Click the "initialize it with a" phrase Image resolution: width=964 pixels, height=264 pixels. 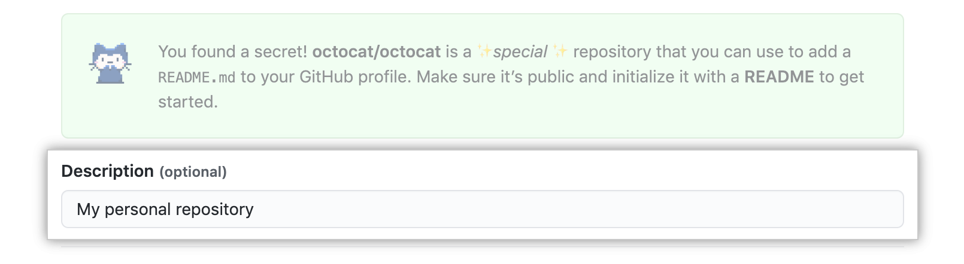tap(662, 77)
